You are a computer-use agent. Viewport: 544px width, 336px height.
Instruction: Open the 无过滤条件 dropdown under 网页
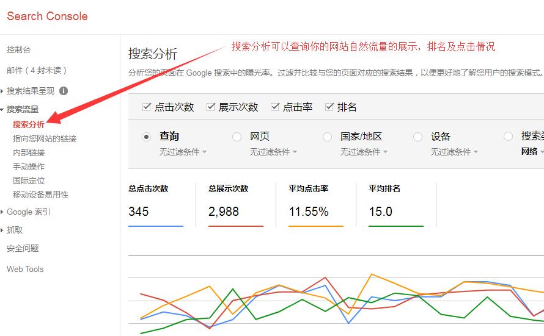point(273,152)
